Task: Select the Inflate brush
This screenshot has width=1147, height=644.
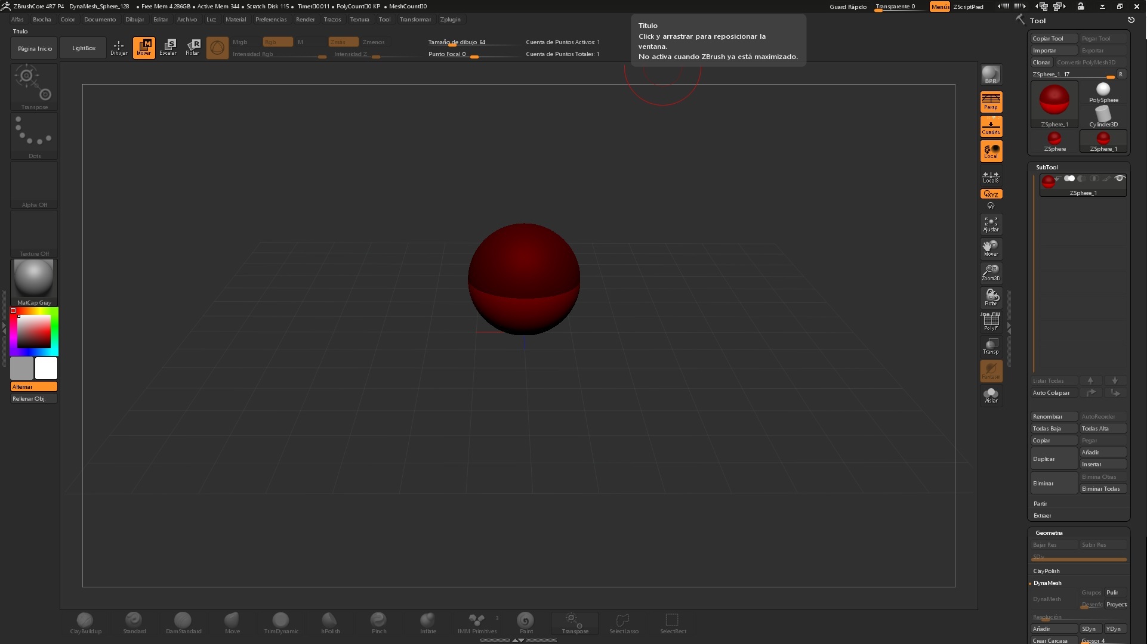Action: point(428,623)
